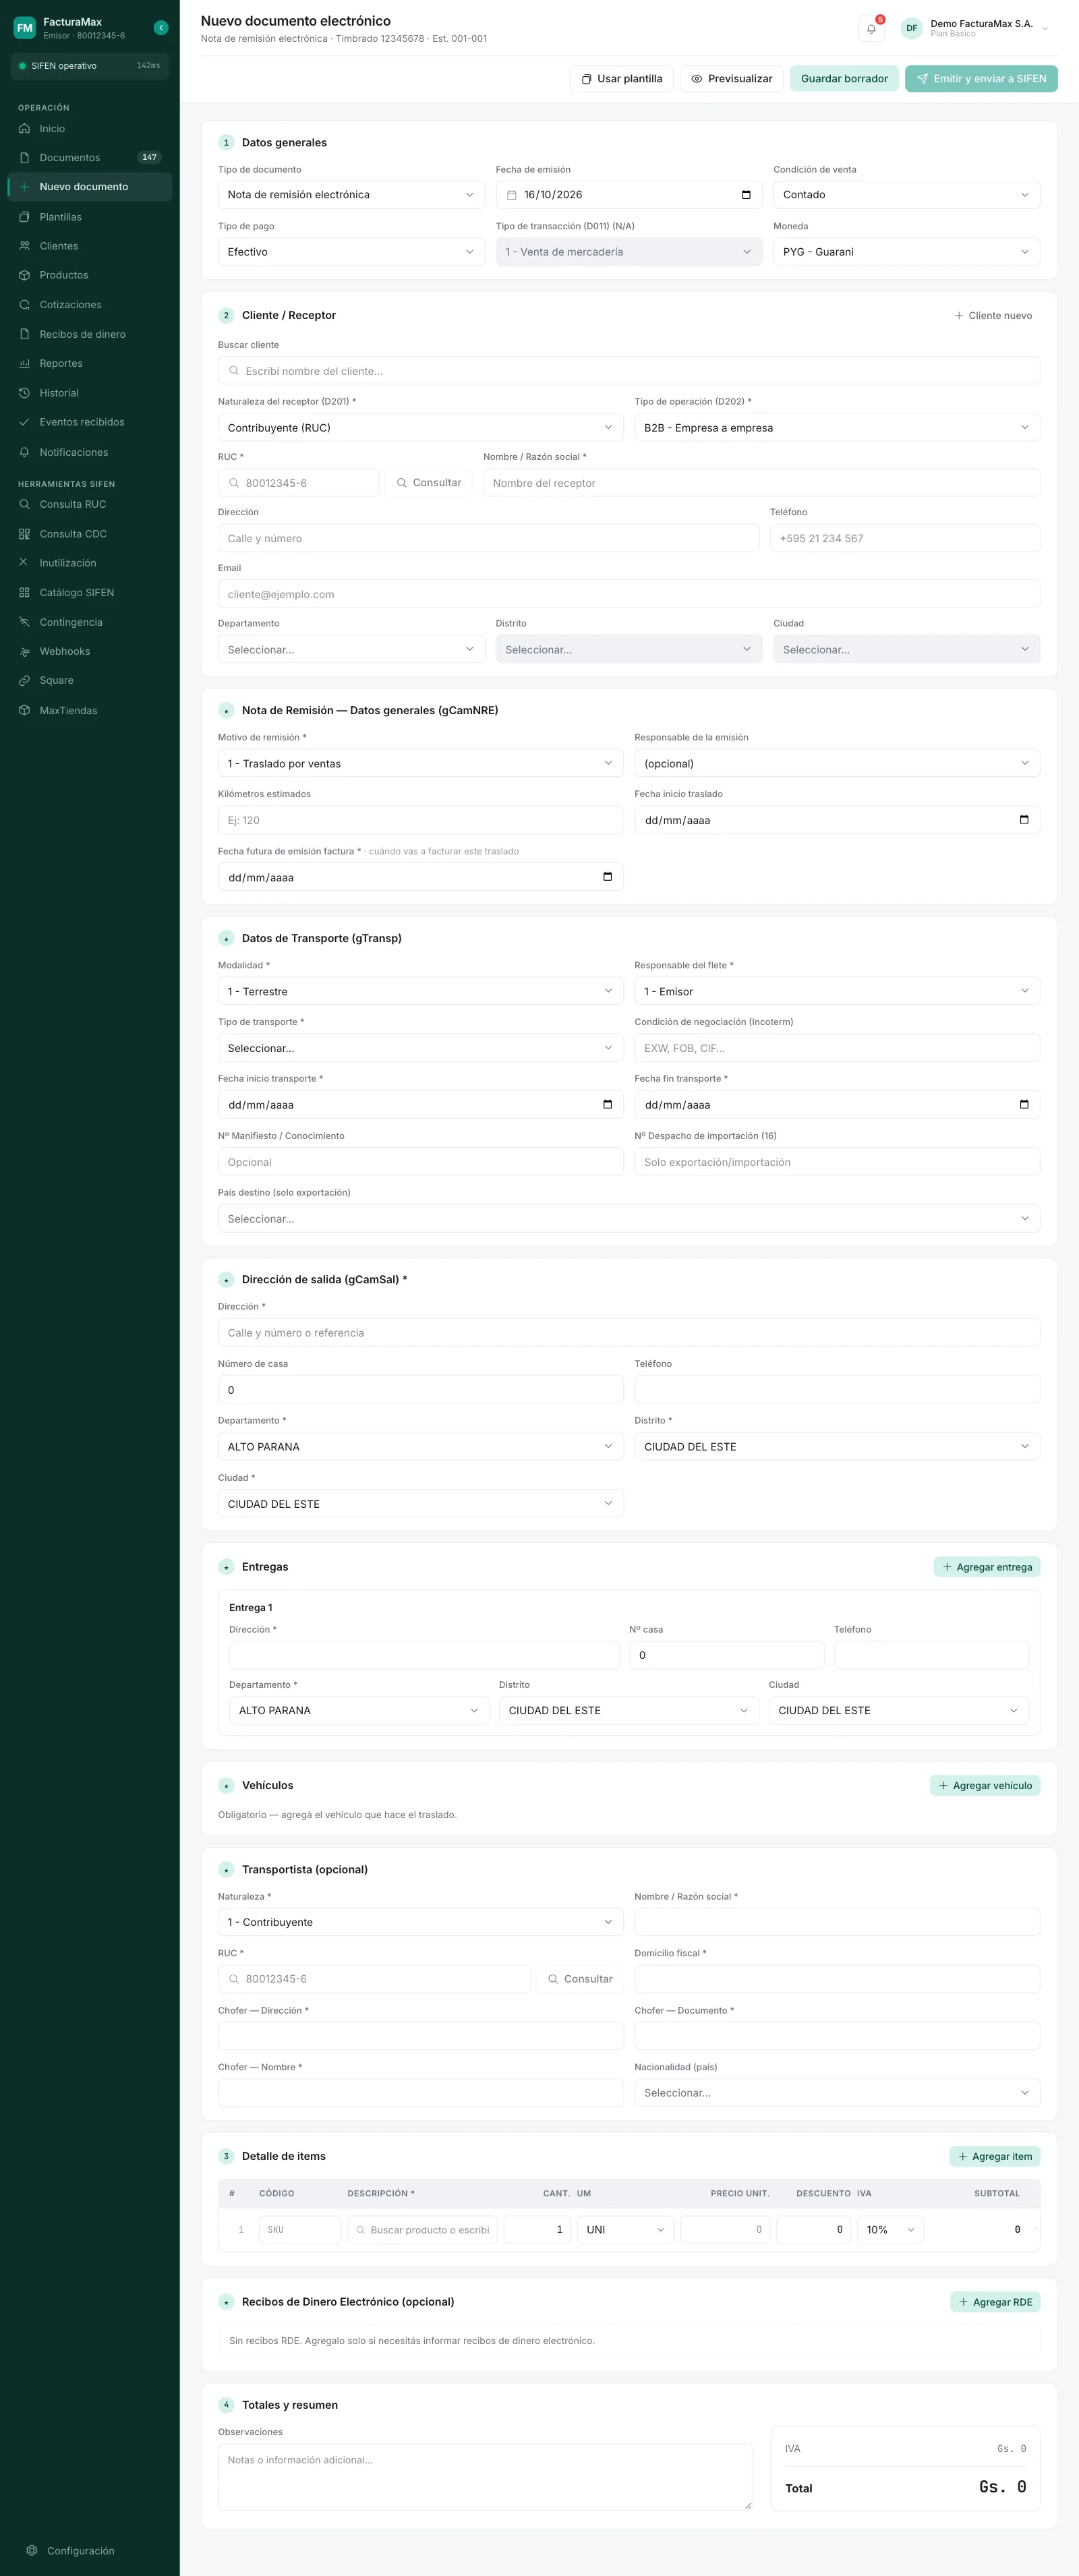Open Documentos in the sidebar
The image size is (1079, 2576).
click(90, 158)
